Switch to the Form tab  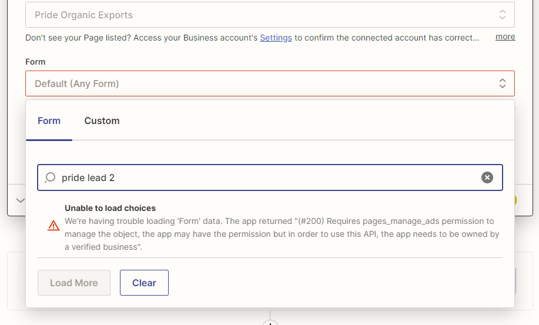coord(49,121)
